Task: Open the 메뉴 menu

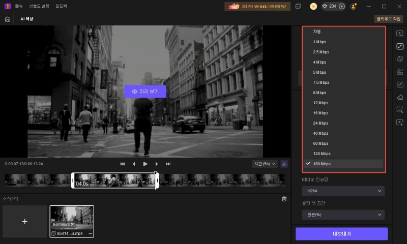Action: (19, 6)
